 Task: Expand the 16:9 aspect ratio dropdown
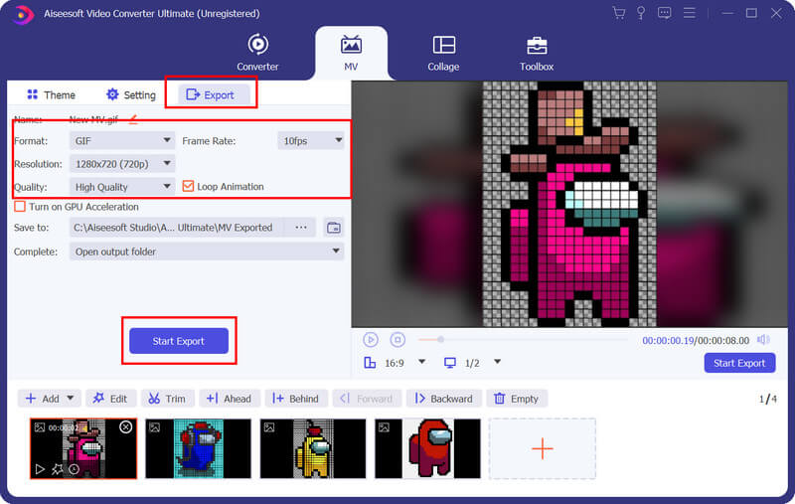(x=421, y=362)
